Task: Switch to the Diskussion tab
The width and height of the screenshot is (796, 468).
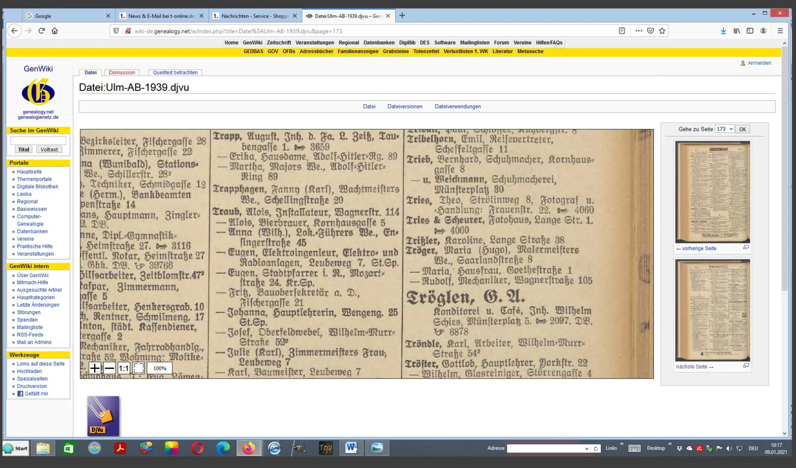Action: [122, 72]
